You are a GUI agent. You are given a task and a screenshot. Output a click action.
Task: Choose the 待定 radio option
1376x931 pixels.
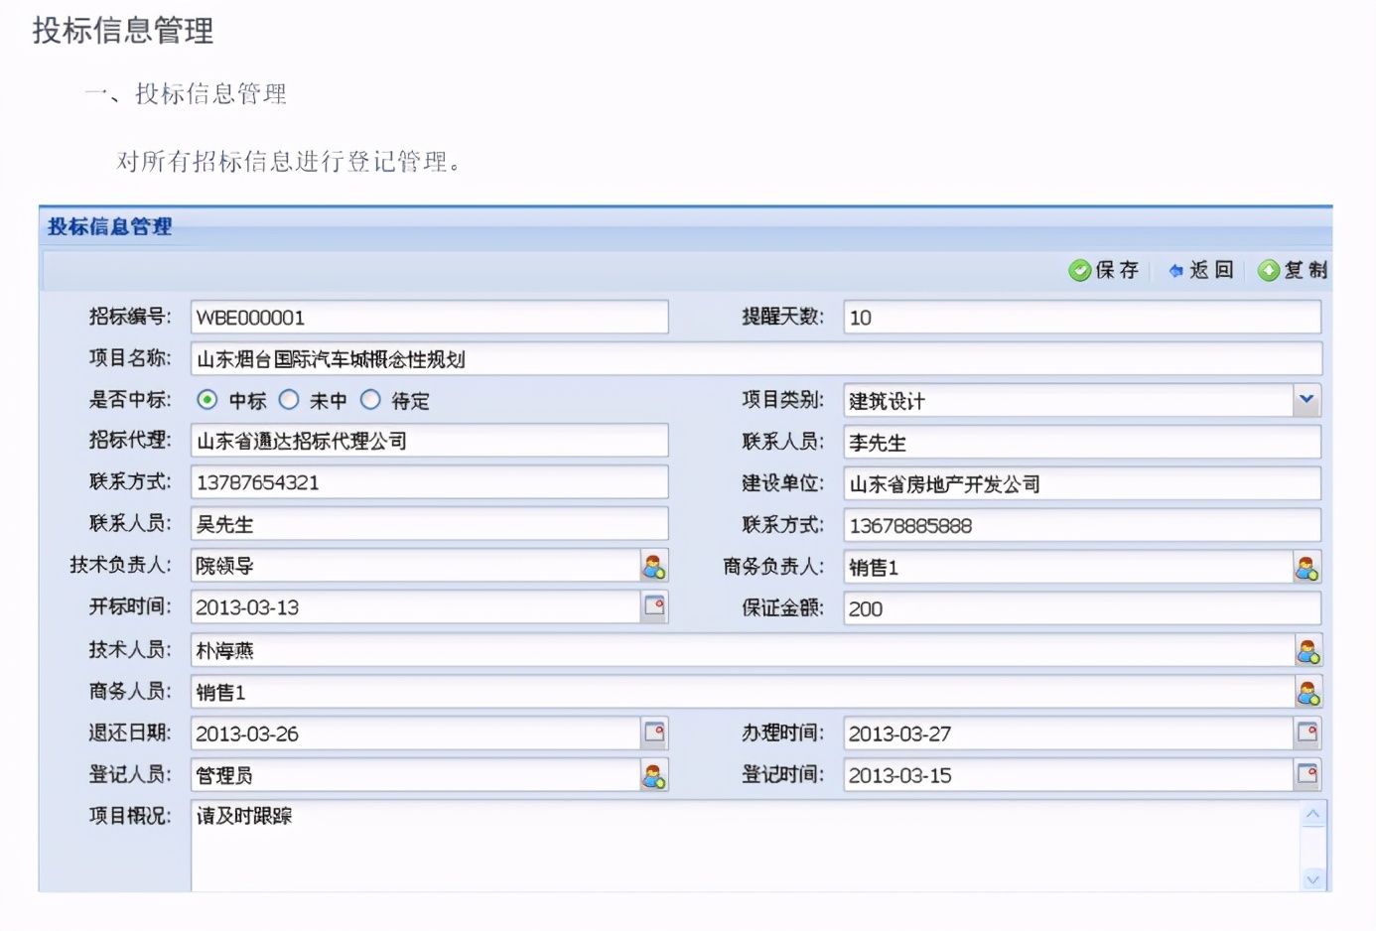click(x=370, y=399)
